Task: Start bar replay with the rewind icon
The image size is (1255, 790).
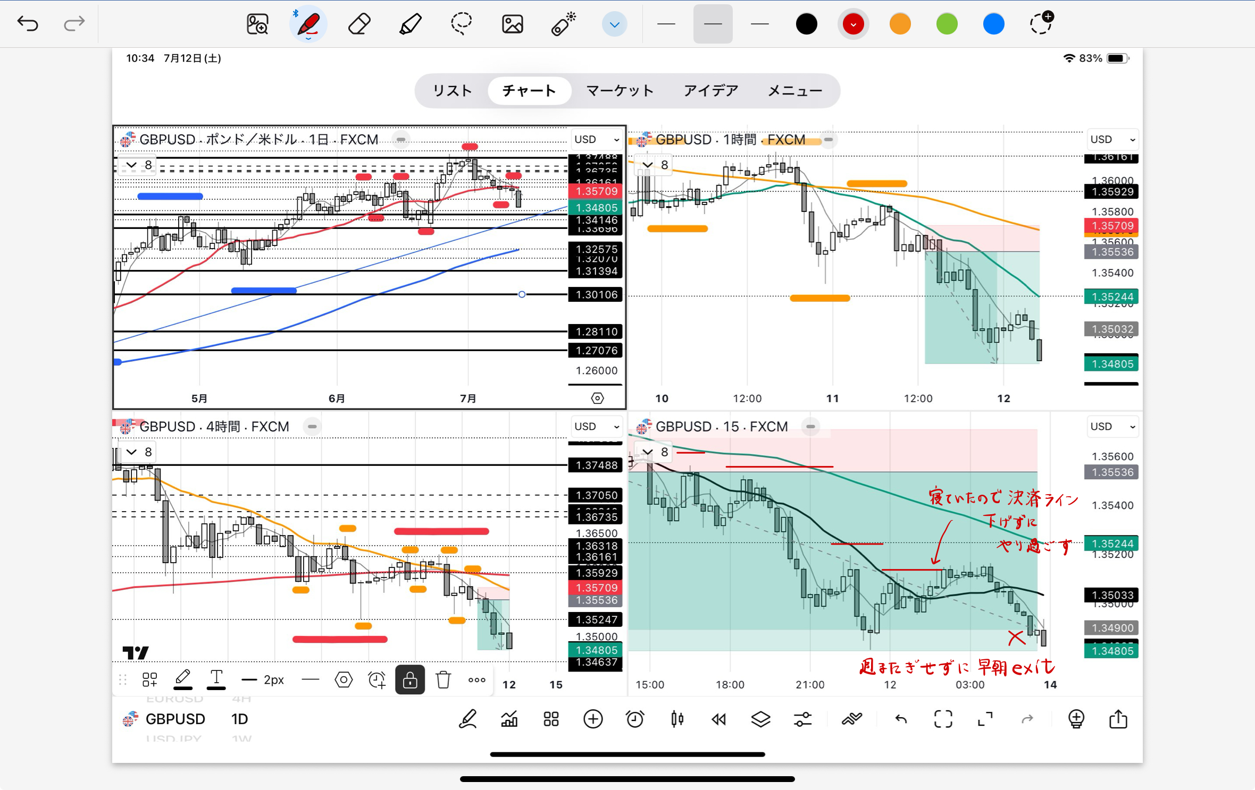Action: click(719, 719)
